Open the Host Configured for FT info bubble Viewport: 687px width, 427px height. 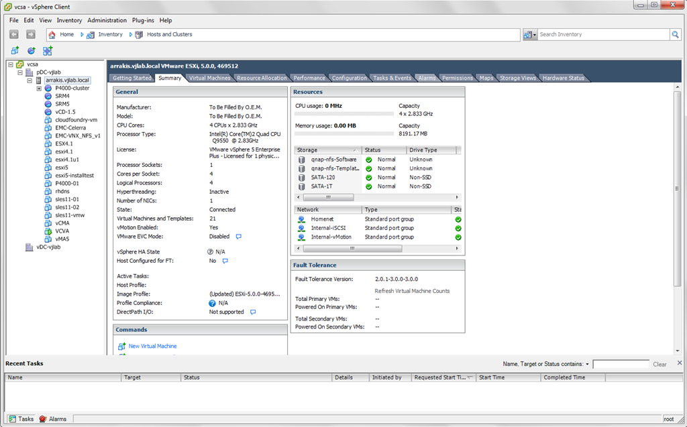pos(225,261)
